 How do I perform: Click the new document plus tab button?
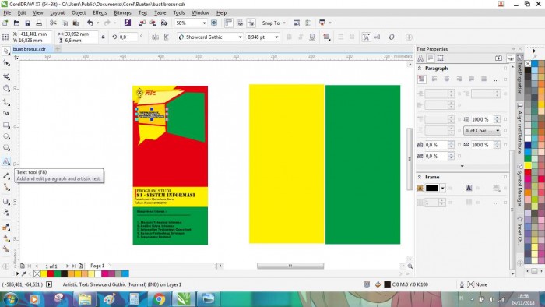(58, 49)
